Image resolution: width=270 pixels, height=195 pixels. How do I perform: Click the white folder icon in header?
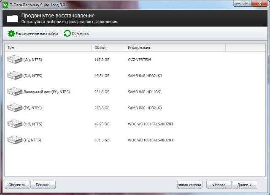(12, 19)
